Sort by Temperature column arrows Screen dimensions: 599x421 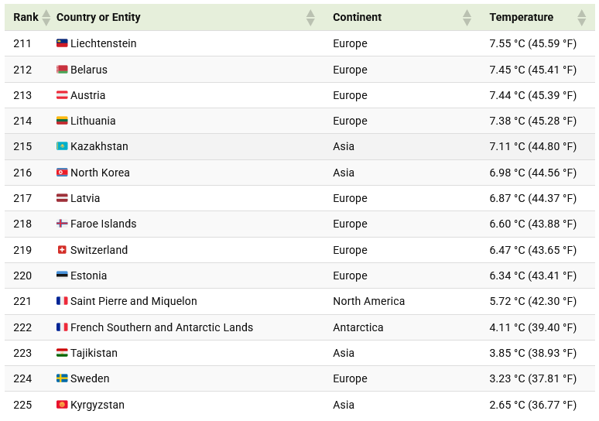[581, 17]
